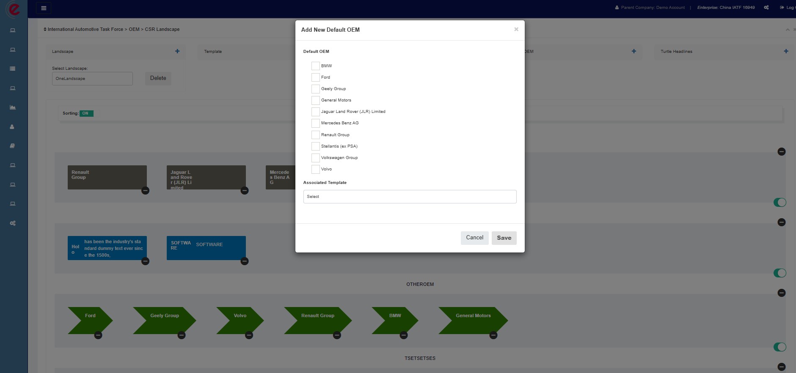This screenshot has height=373, width=796.
Task: Check the Volkswagen Group checkbox
Action: [x=315, y=158]
